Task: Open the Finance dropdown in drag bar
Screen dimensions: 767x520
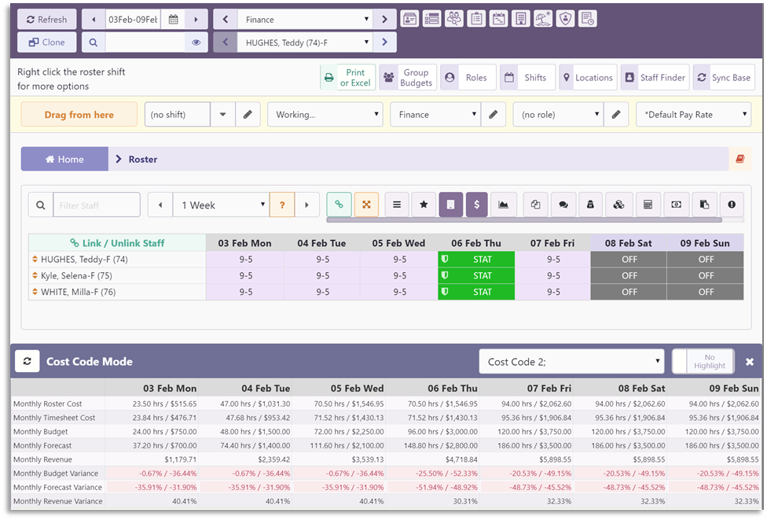Action: 435,115
